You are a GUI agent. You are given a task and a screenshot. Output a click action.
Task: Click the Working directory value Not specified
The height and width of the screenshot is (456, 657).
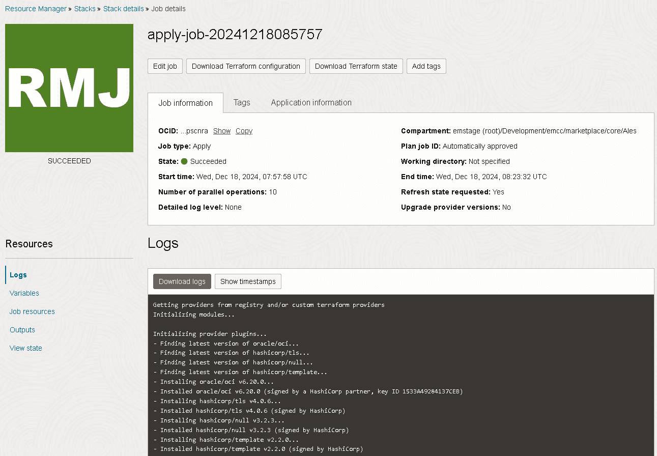(x=489, y=161)
